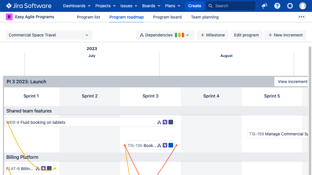Click the help question-mark icon
The height and width of the screenshot is (175, 312).
pos(277,6)
